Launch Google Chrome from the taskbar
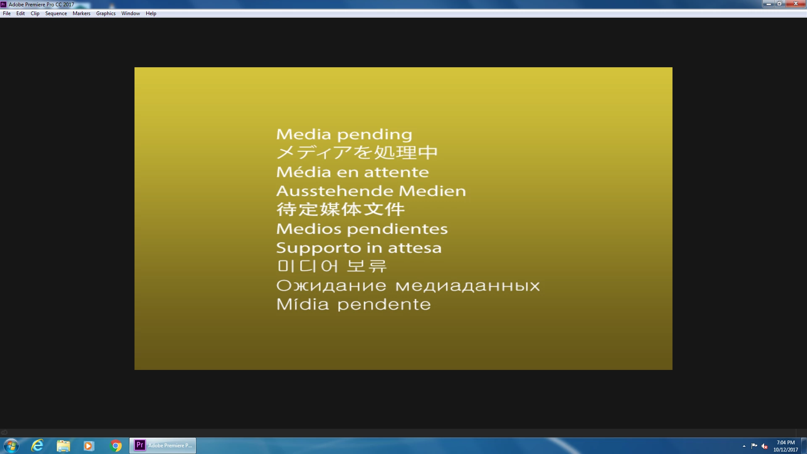The width and height of the screenshot is (807, 454). tap(116, 446)
